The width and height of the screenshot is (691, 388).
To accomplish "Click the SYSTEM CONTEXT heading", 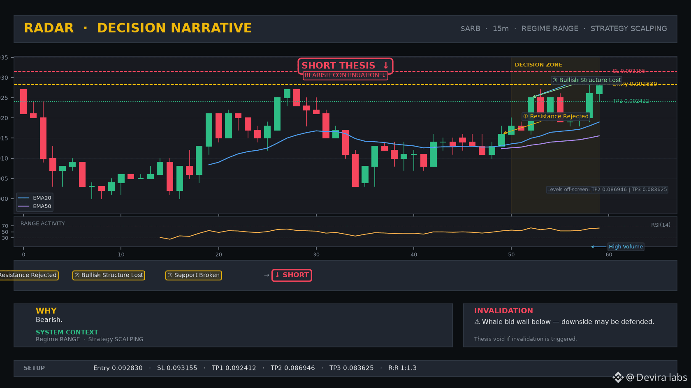I will click(67, 332).
